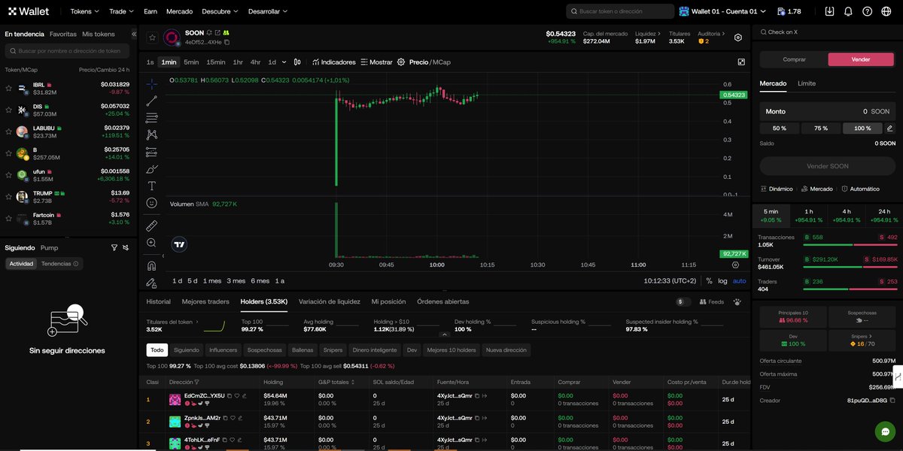903x451 pixels.
Task: Copy the SOON contract address 4eDf52...4XHe
Action: (x=227, y=42)
